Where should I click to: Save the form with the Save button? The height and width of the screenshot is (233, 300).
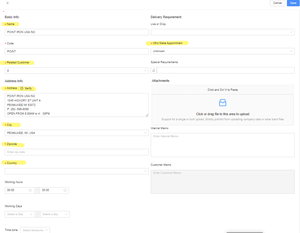tap(293, 3)
